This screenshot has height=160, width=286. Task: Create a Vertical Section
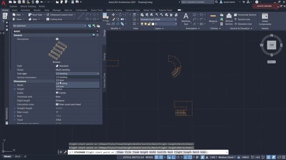pos(229,19)
